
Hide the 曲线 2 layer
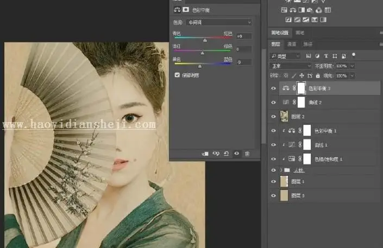(x=273, y=103)
